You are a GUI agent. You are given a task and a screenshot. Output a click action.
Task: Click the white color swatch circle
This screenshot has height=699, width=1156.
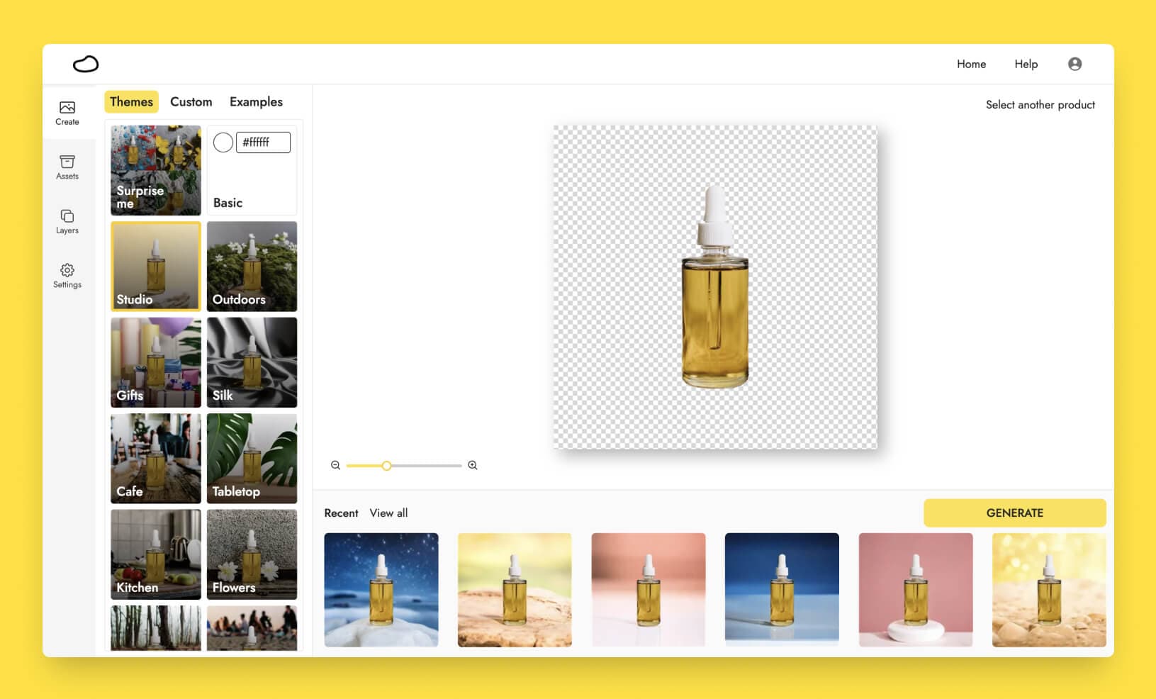point(223,142)
